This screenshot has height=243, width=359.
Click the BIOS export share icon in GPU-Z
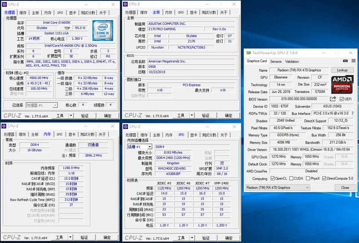[333, 99]
